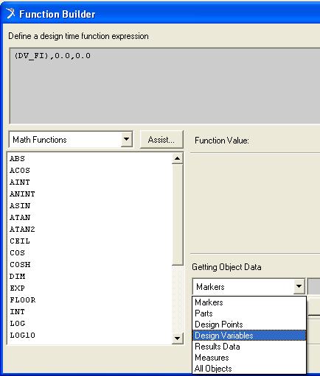
Task: Select the Parts option in dropdown
Action: click(x=249, y=313)
